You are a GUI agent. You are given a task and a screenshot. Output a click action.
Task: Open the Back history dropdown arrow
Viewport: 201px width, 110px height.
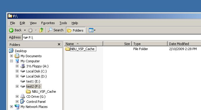pyautogui.click(x=25, y=30)
